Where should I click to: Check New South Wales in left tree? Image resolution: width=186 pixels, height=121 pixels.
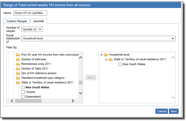[23, 87]
